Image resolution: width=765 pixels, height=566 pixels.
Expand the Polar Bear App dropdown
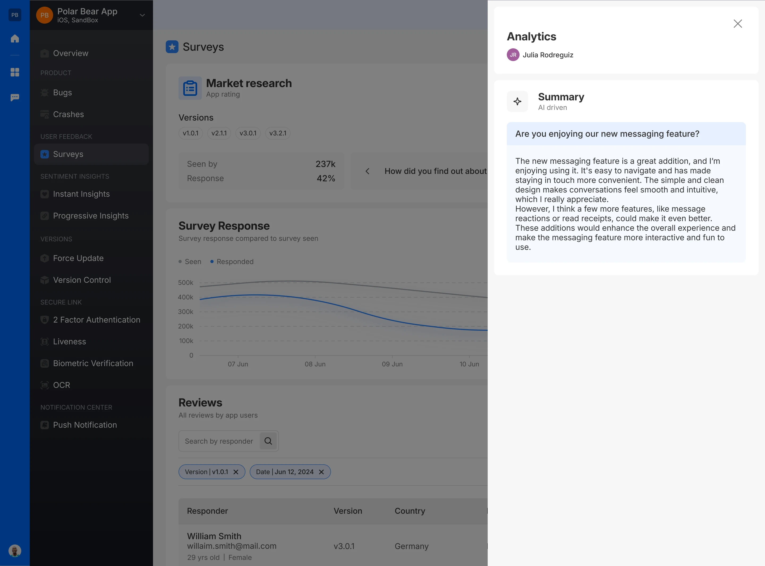tap(142, 15)
